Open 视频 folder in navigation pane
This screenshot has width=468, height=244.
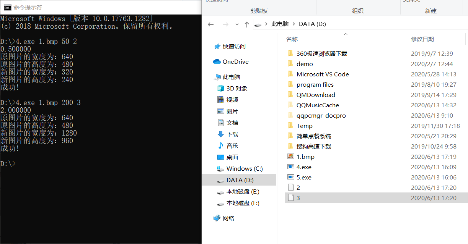pyautogui.click(x=232, y=100)
